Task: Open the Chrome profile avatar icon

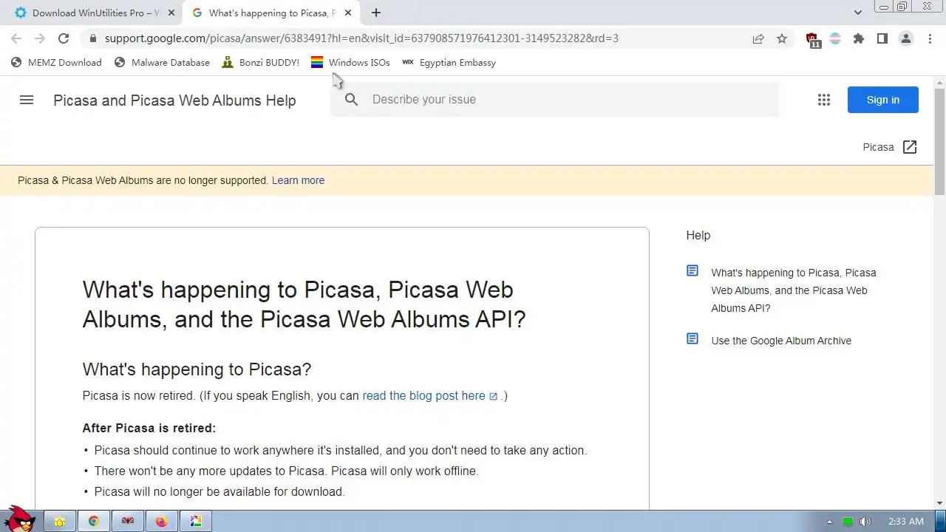Action: click(906, 38)
